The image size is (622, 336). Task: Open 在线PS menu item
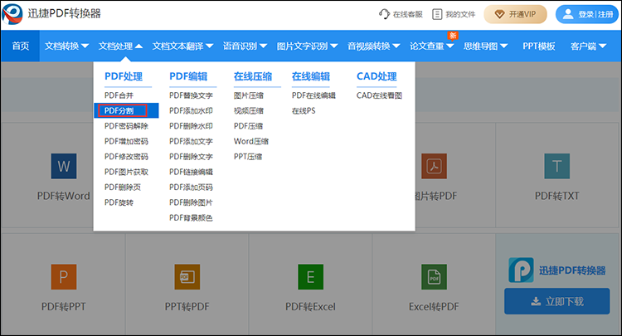(304, 110)
